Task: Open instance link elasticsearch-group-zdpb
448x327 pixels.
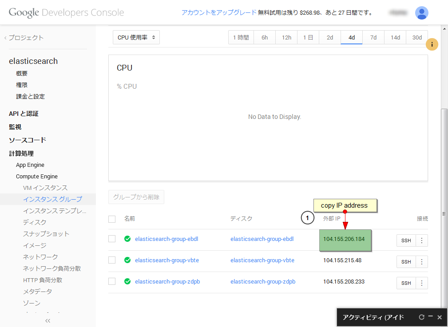Action: tap(167, 282)
